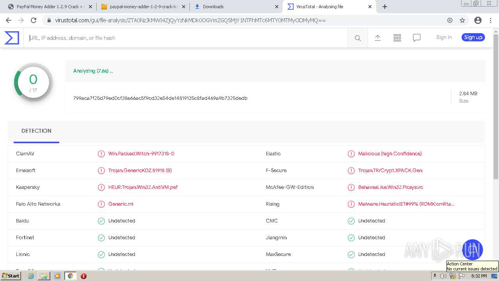Image resolution: width=499 pixels, height=281 pixels.
Task: Click the browser address bar URL
Action: point(190,20)
